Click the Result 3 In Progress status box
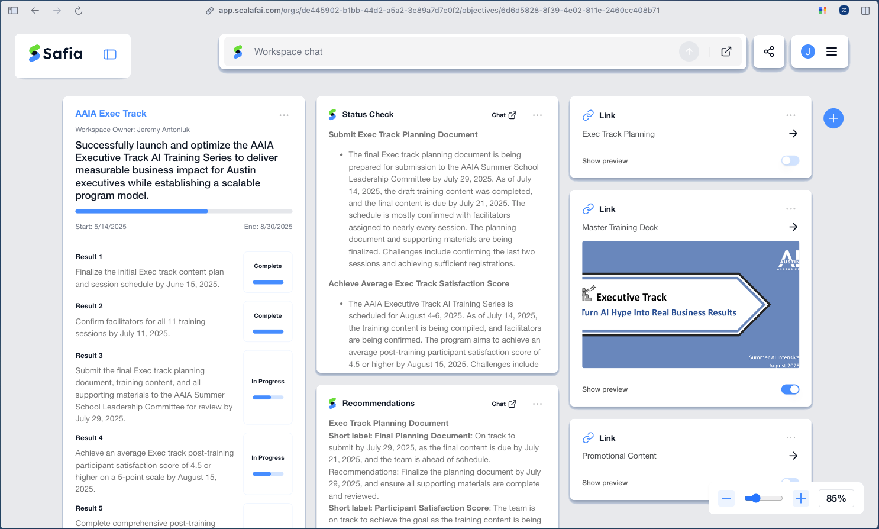The width and height of the screenshot is (879, 529). pyautogui.click(x=268, y=388)
